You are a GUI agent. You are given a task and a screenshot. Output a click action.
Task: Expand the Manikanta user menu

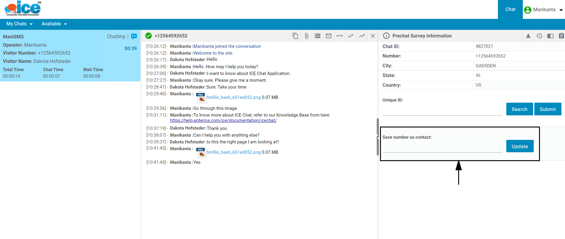pos(544,10)
